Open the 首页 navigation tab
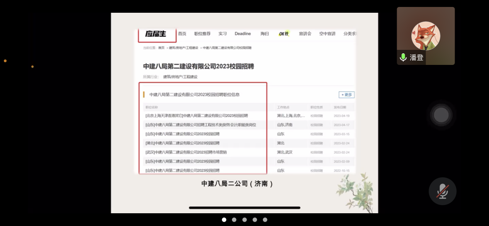This screenshot has height=226, width=489. click(x=182, y=34)
